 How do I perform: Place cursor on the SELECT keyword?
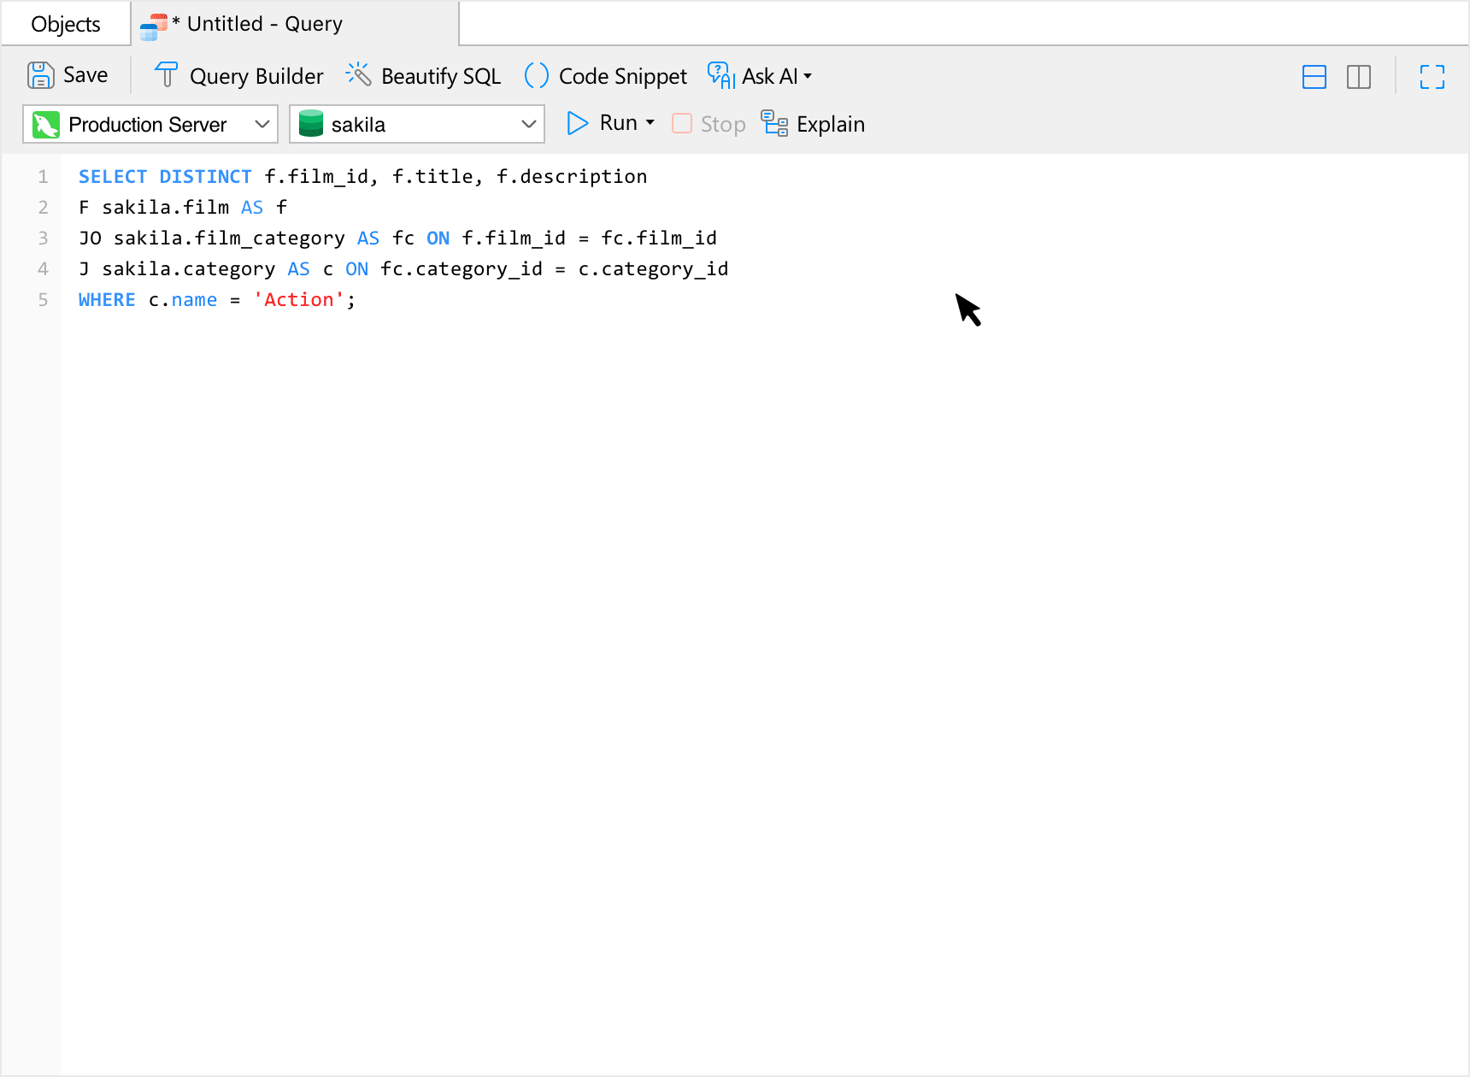(113, 177)
